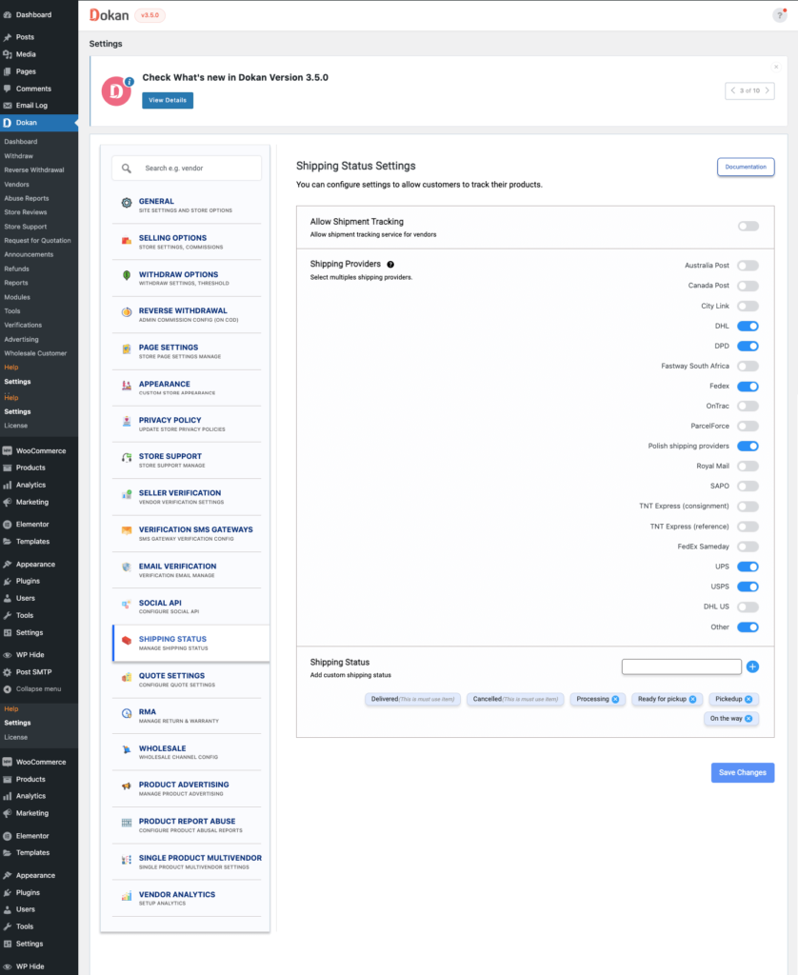The image size is (798, 975).
Task: Click the Dokan logo in the header
Action: (x=110, y=15)
